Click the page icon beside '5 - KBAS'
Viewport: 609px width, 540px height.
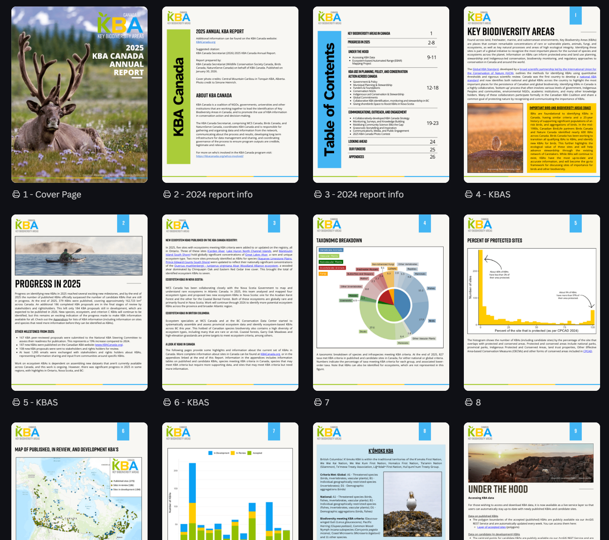[16, 403]
